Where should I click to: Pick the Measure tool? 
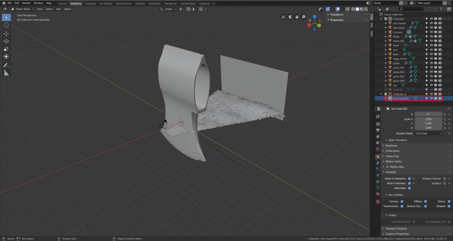[x=6, y=73]
